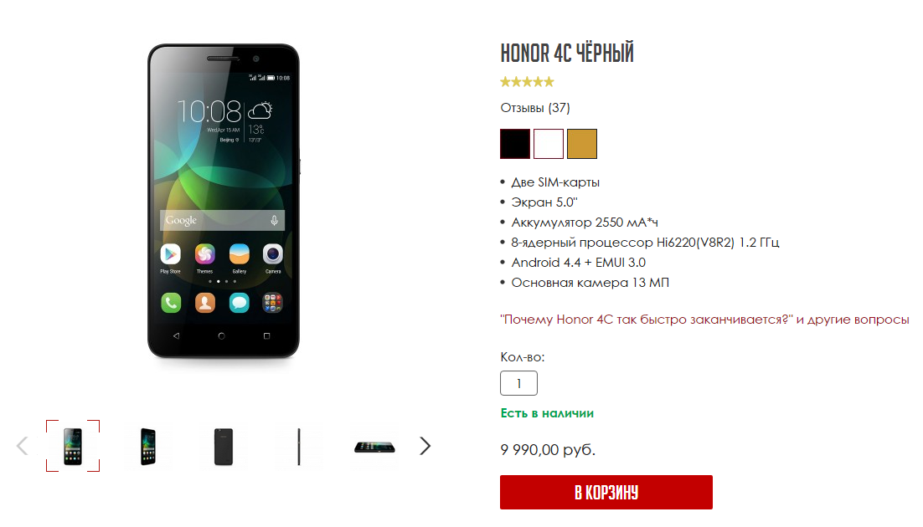Screen dimensions: 923x527
Task: Click the Кол-во quantity input field
Action: (x=518, y=383)
